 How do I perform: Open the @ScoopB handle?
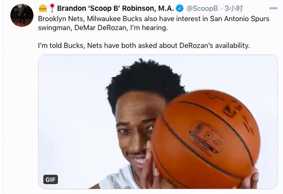click(x=202, y=8)
